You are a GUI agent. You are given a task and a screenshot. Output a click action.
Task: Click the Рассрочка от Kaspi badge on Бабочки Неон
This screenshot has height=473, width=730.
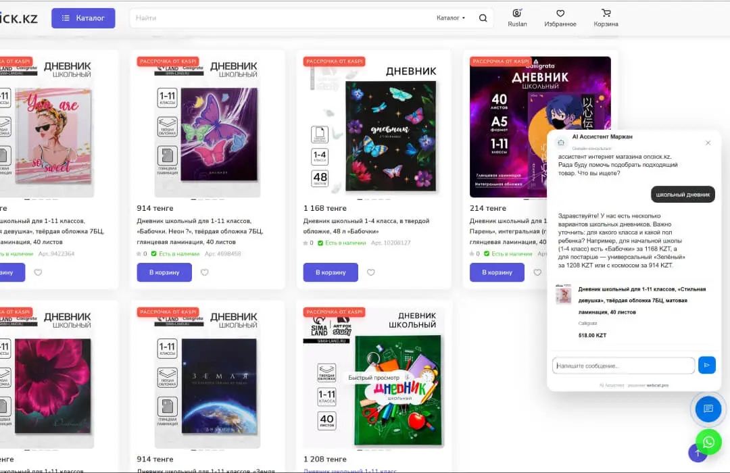pos(168,61)
